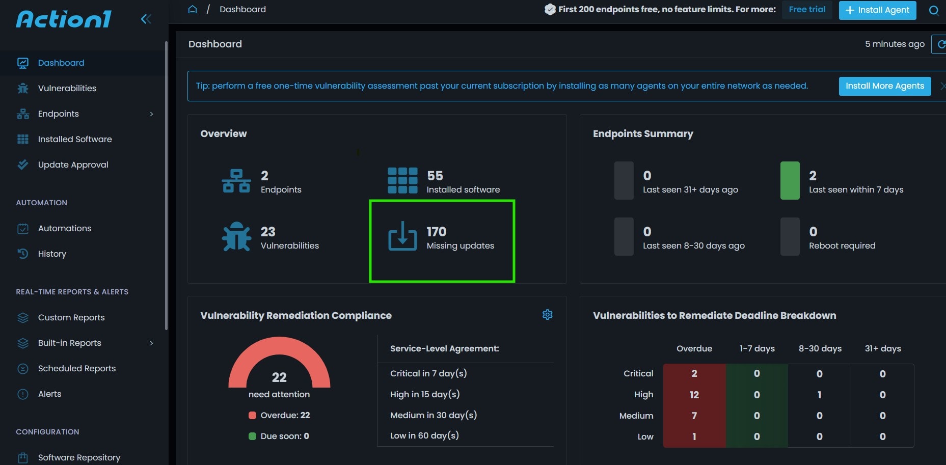
Task: Click the Endpoints network icon in Overview
Action: coord(236,181)
